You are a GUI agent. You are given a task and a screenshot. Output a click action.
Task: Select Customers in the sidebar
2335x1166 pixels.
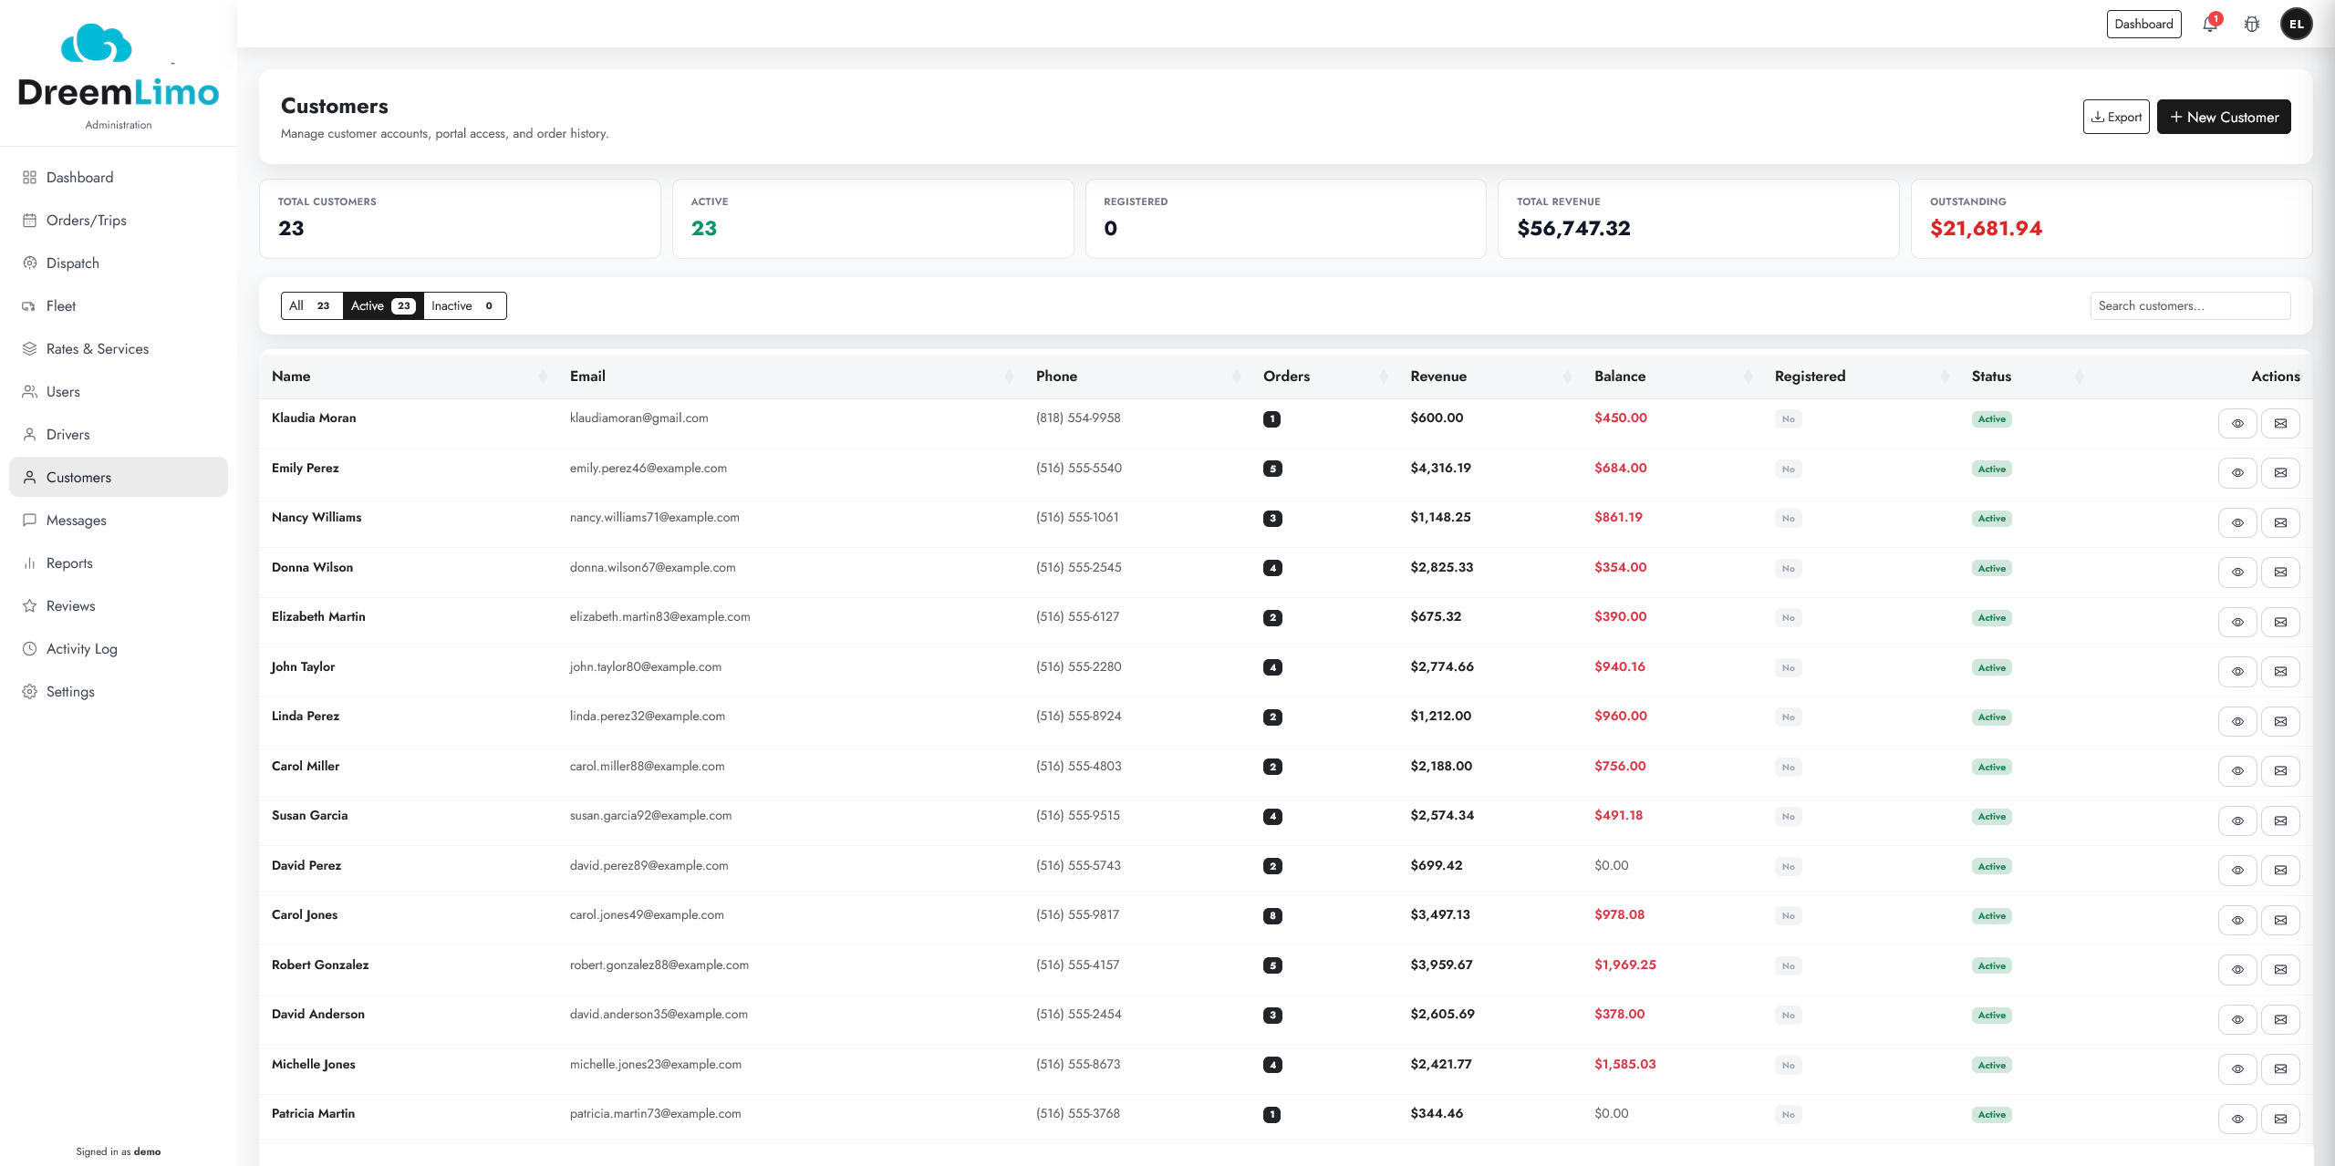(x=119, y=477)
